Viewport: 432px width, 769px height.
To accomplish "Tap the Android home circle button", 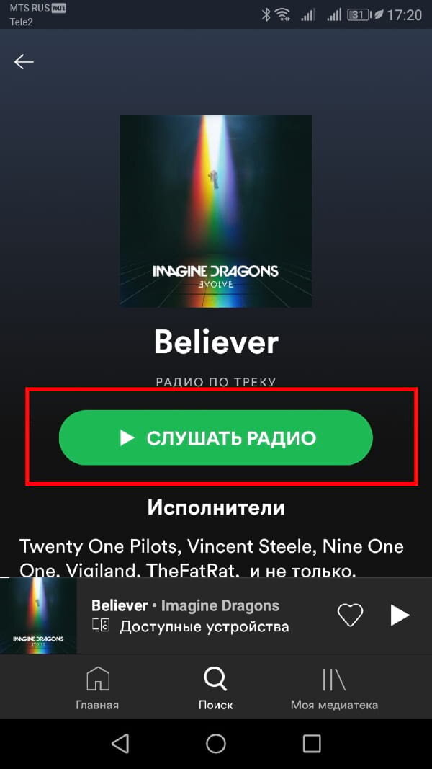I will tap(215, 743).
